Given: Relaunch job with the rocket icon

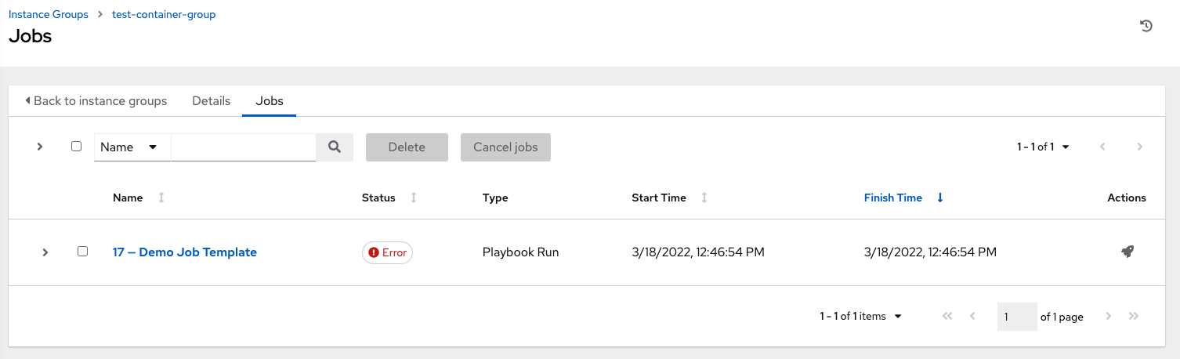Looking at the screenshot, I should point(1127,252).
